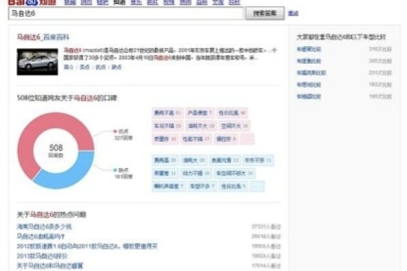Open the 音乐 link in top navigation
Screen dimensions: 407x271
136,2
